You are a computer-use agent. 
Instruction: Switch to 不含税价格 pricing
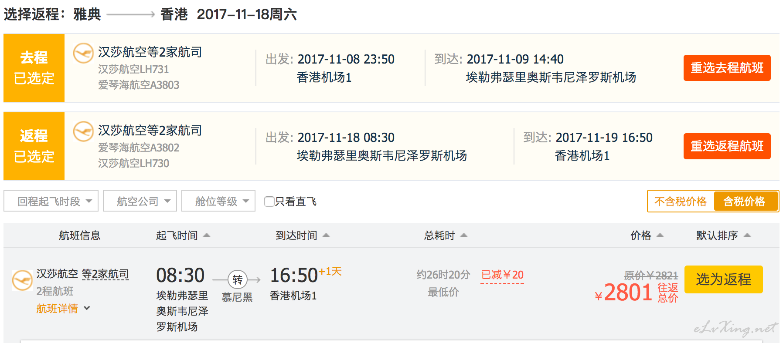click(x=681, y=201)
